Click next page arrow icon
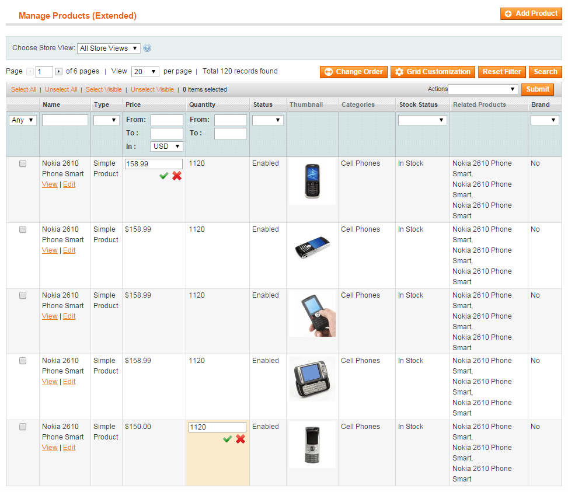This screenshot has width=568, height=492. [59, 72]
